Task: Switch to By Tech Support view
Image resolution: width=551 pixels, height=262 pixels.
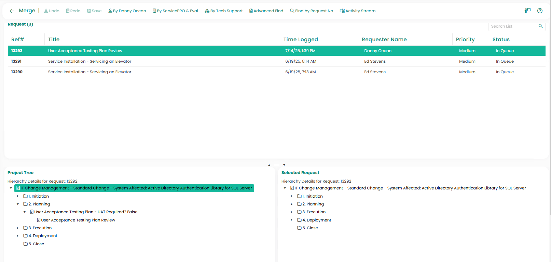Action: [x=223, y=11]
